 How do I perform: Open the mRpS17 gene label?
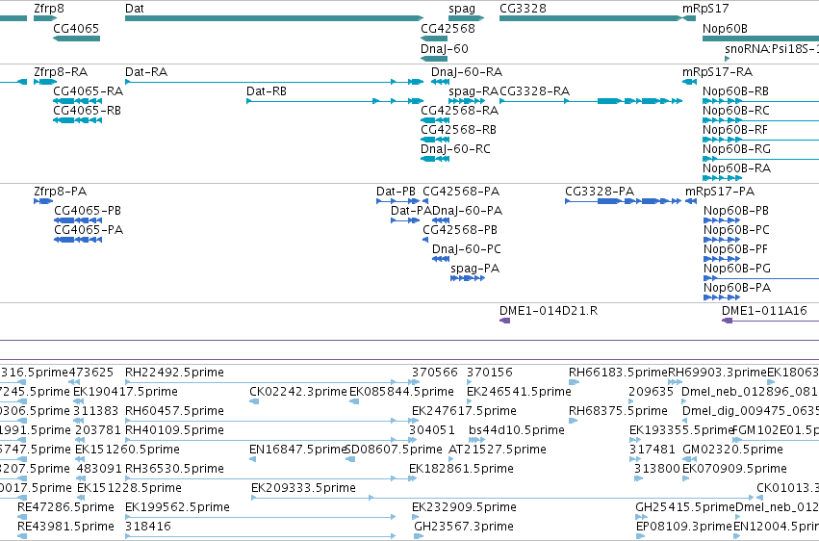coord(705,9)
